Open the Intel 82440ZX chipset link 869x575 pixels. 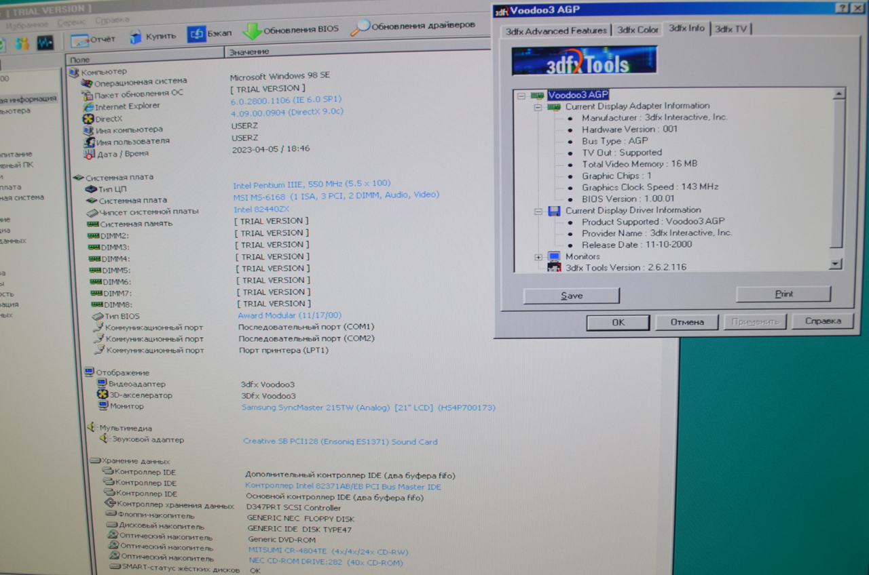tap(261, 210)
